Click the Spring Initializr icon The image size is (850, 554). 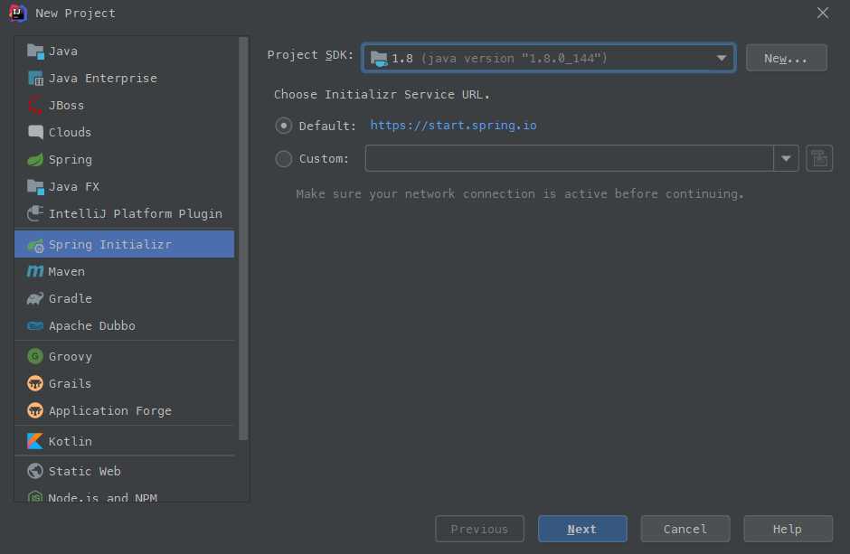(x=35, y=245)
